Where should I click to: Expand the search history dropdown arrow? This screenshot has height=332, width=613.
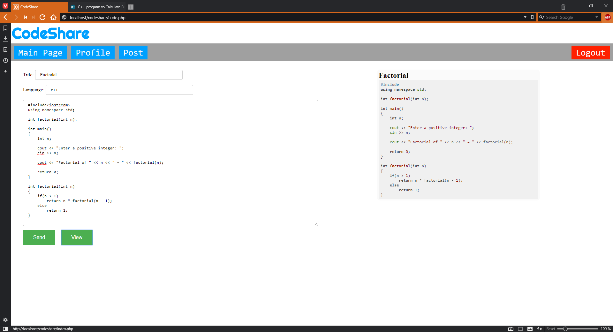[x=597, y=17]
